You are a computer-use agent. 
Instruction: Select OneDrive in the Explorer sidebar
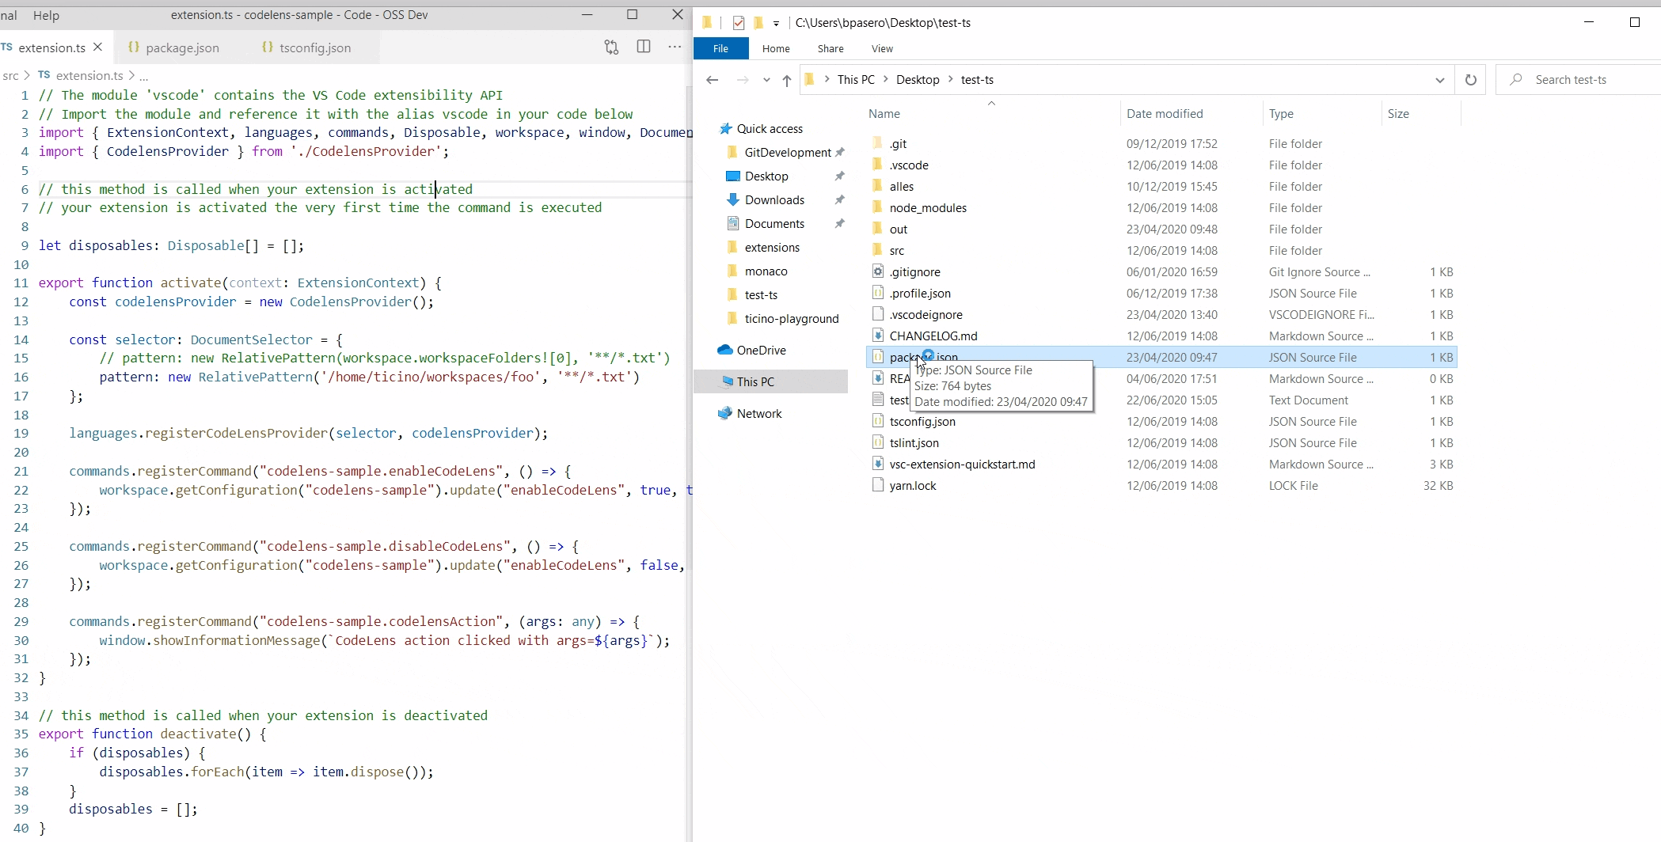762,349
